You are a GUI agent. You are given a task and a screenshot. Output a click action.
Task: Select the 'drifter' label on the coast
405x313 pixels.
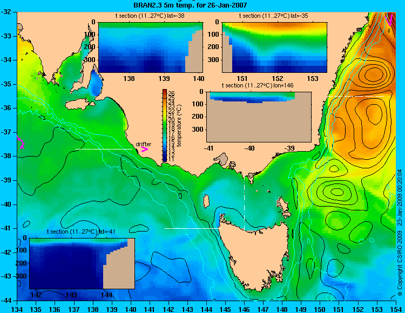pyautogui.click(x=144, y=144)
